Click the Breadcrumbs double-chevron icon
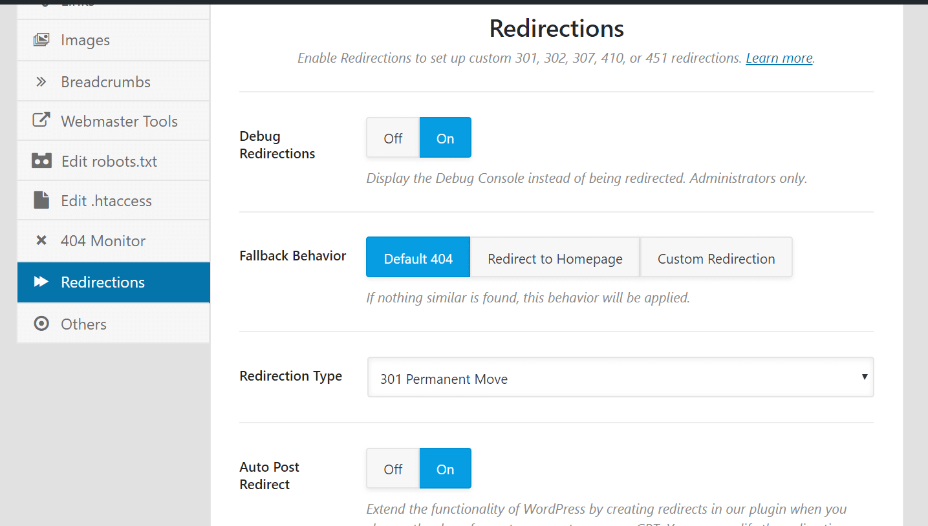The height and width of the screenshot is (526, 928). point(41,82)
